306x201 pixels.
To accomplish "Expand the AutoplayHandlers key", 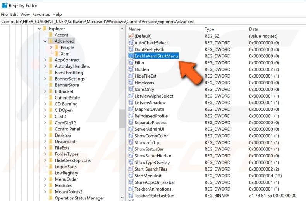I will click(45, 66).
